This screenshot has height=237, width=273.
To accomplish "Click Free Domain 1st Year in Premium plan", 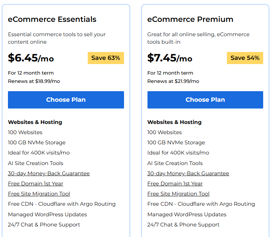I will point(175,183).
